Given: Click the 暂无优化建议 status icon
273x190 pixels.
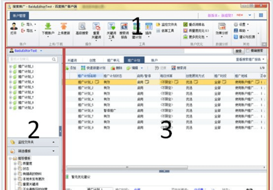Looking at the screenshot, I should coord(67,177).
